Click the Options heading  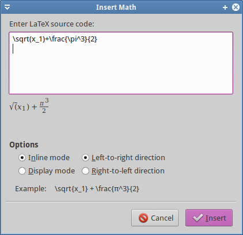click(x=24, y=145)
